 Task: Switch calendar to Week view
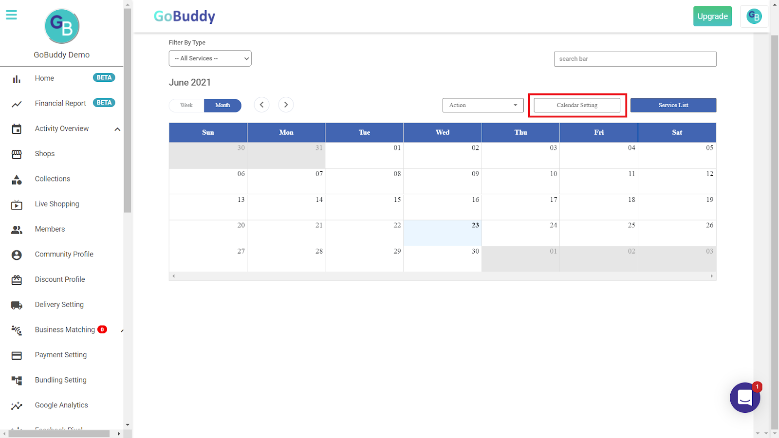pyautogui.click(x=186, y=105)
